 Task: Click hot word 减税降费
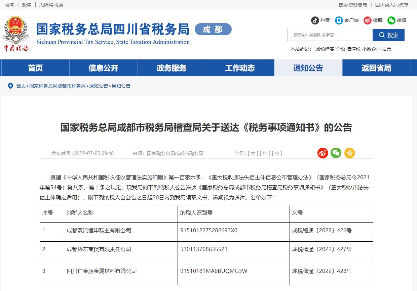(x=325, y=49)
